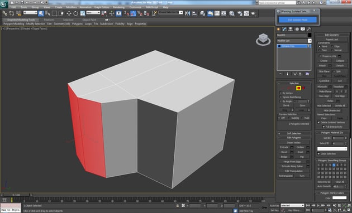Open the Material Editor icon

click(232, 13)
